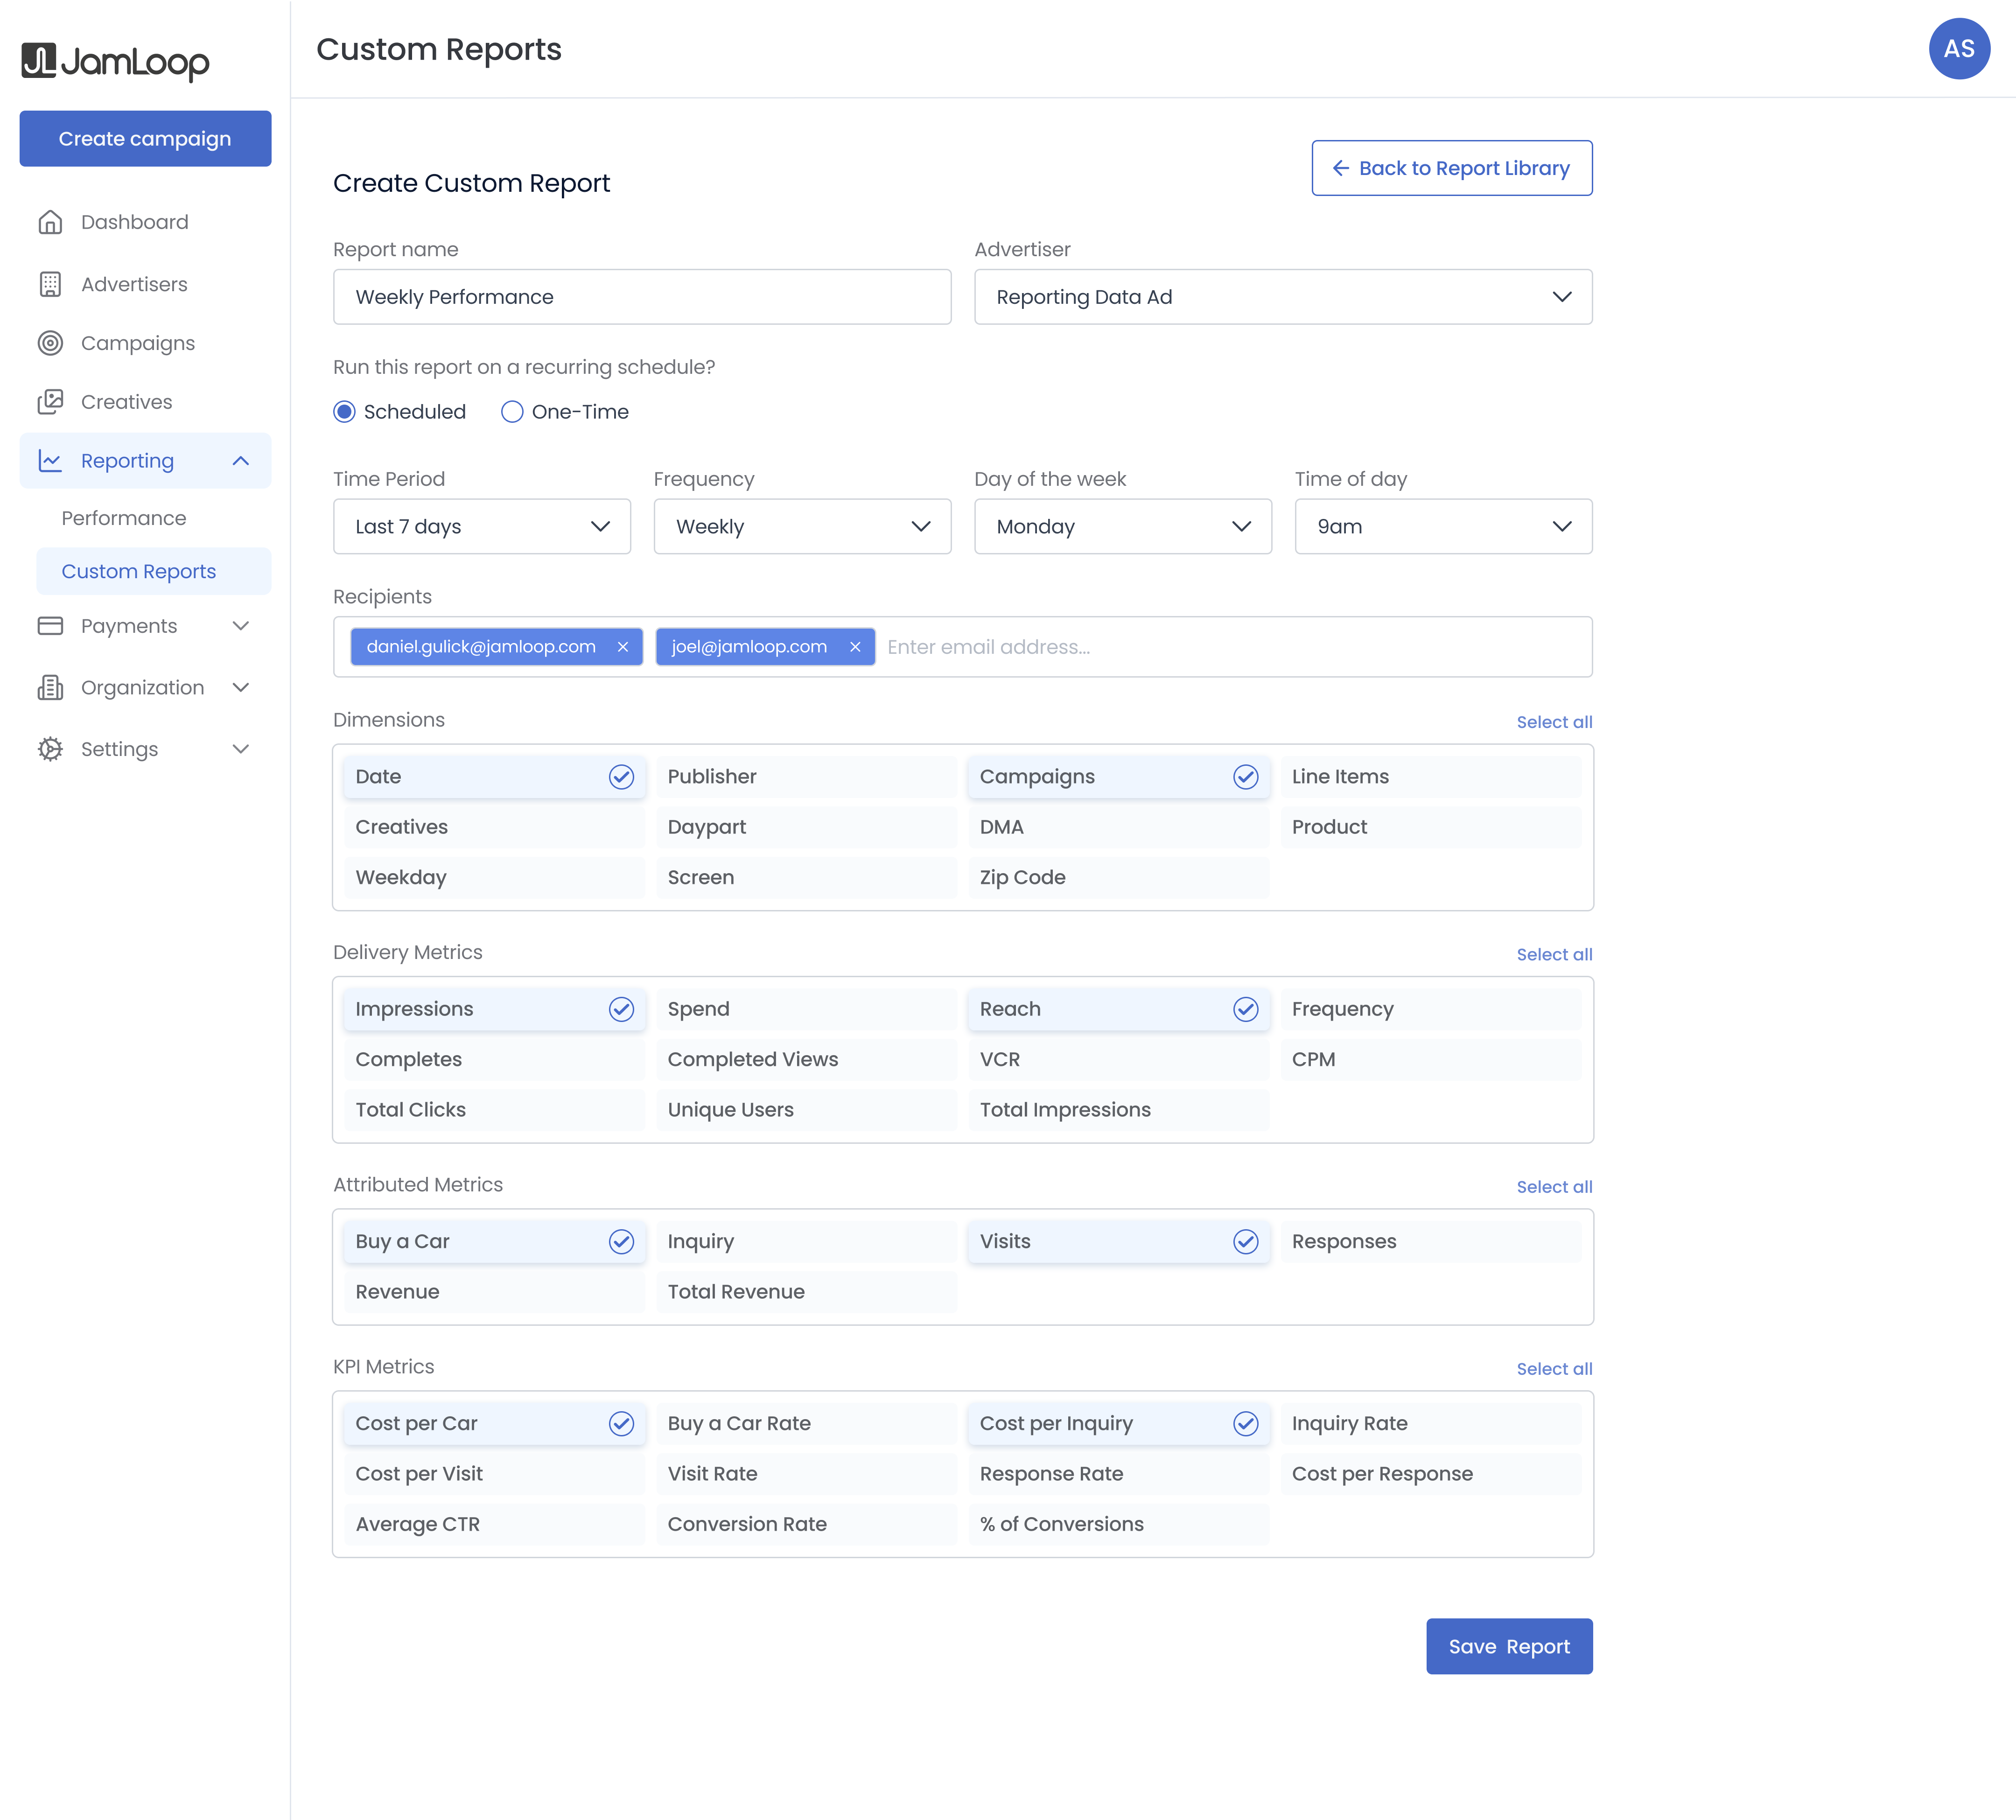Open the Advertiser dropdown

(1282, 297)
